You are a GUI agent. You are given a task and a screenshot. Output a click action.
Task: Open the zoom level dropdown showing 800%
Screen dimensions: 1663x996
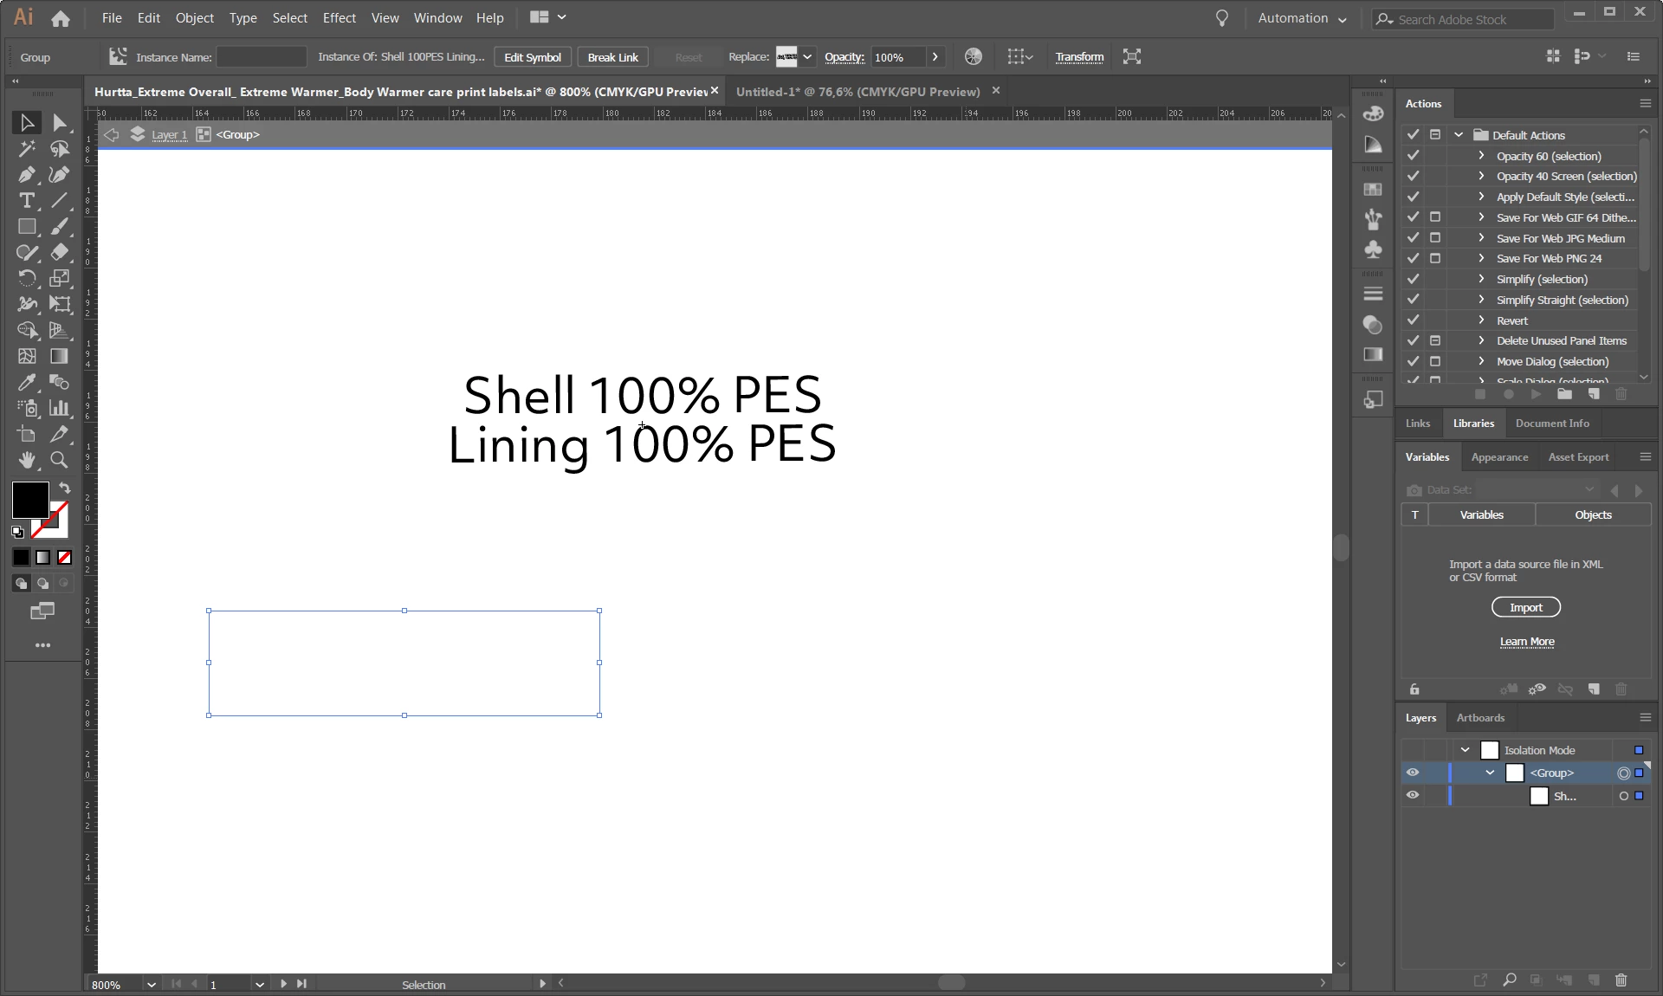coord(151,985)
